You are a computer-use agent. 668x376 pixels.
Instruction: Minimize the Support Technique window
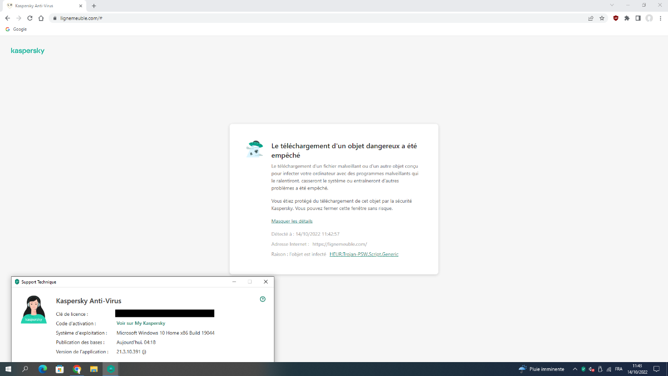coord(234,282)
